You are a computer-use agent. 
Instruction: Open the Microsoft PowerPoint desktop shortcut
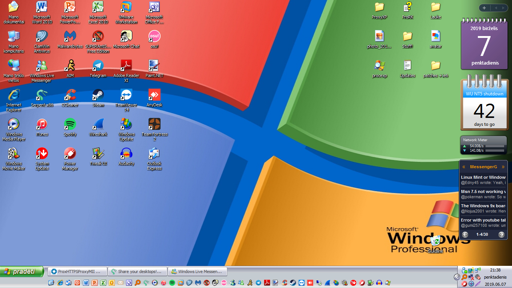[x=70, y=13]
